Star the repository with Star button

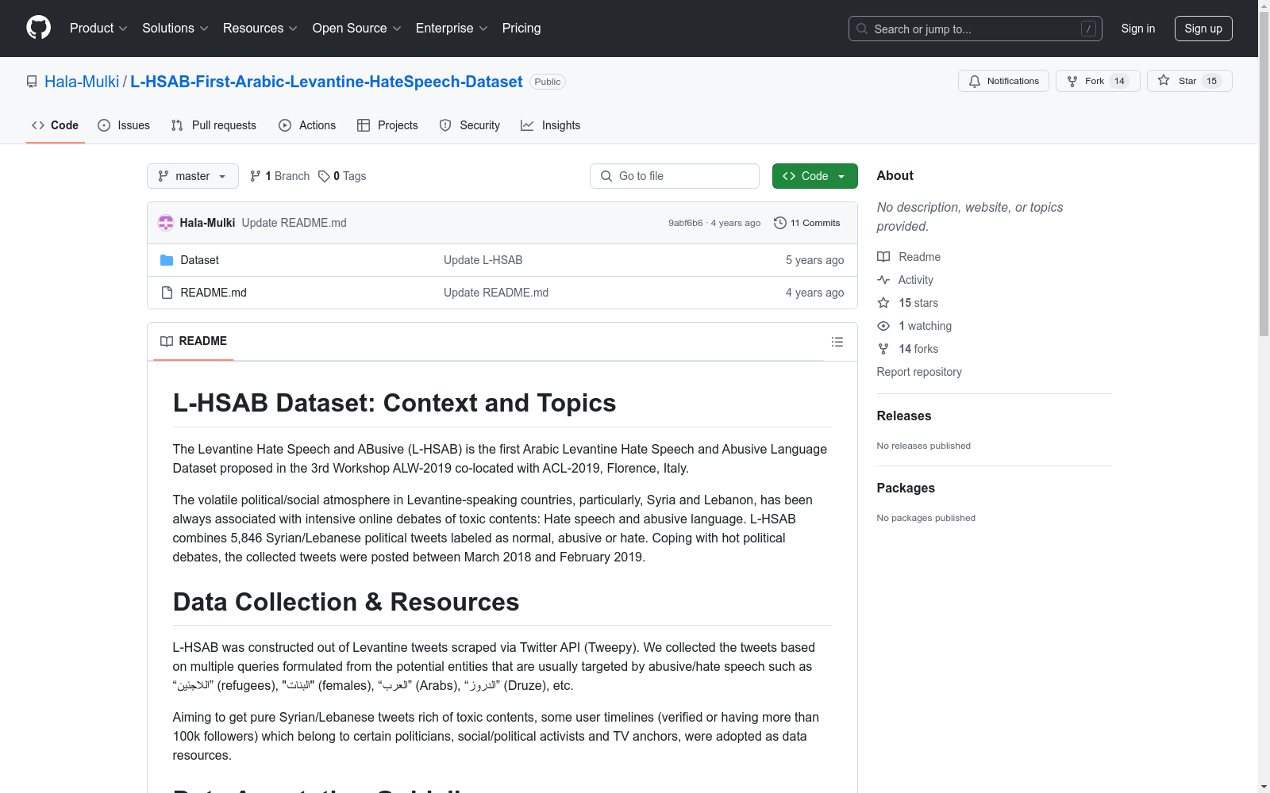pyautogui.click(x=1189, y=81)
